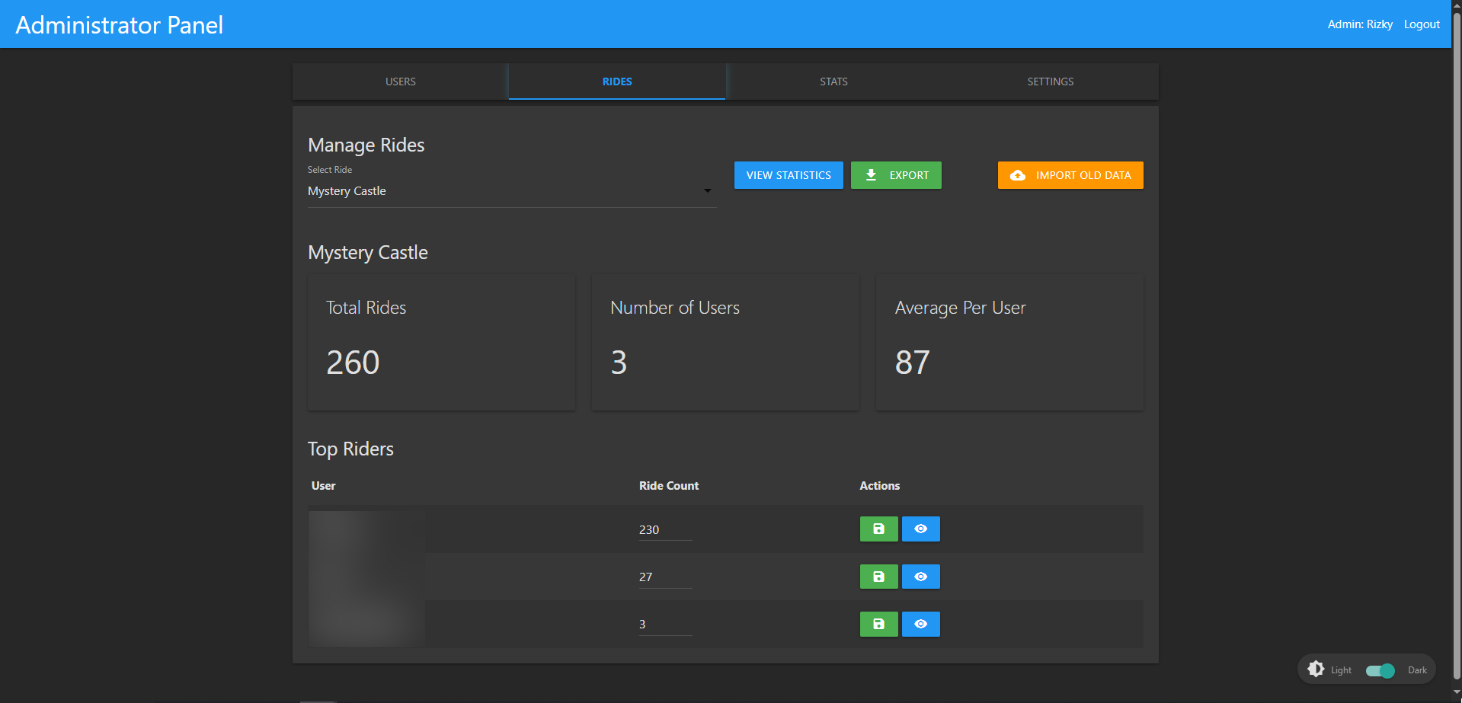Open the Stats tab
The width and height of the screenshot is (1462, 703).
pos(833,81)
